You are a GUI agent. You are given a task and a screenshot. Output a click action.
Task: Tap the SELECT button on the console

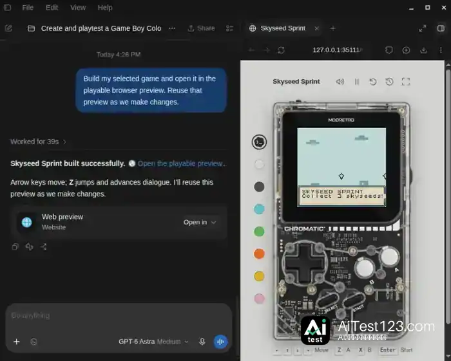click(x=327, y=302)
